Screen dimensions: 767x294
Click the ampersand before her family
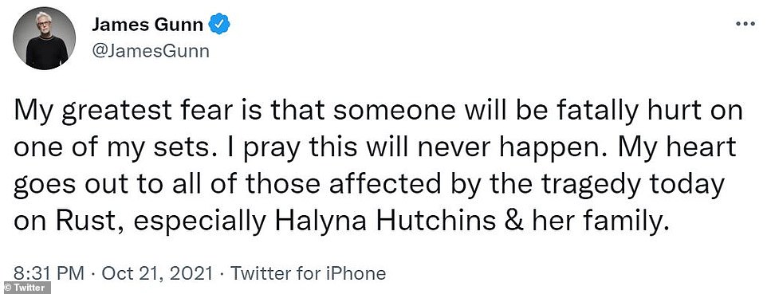(x=514, y=222)
